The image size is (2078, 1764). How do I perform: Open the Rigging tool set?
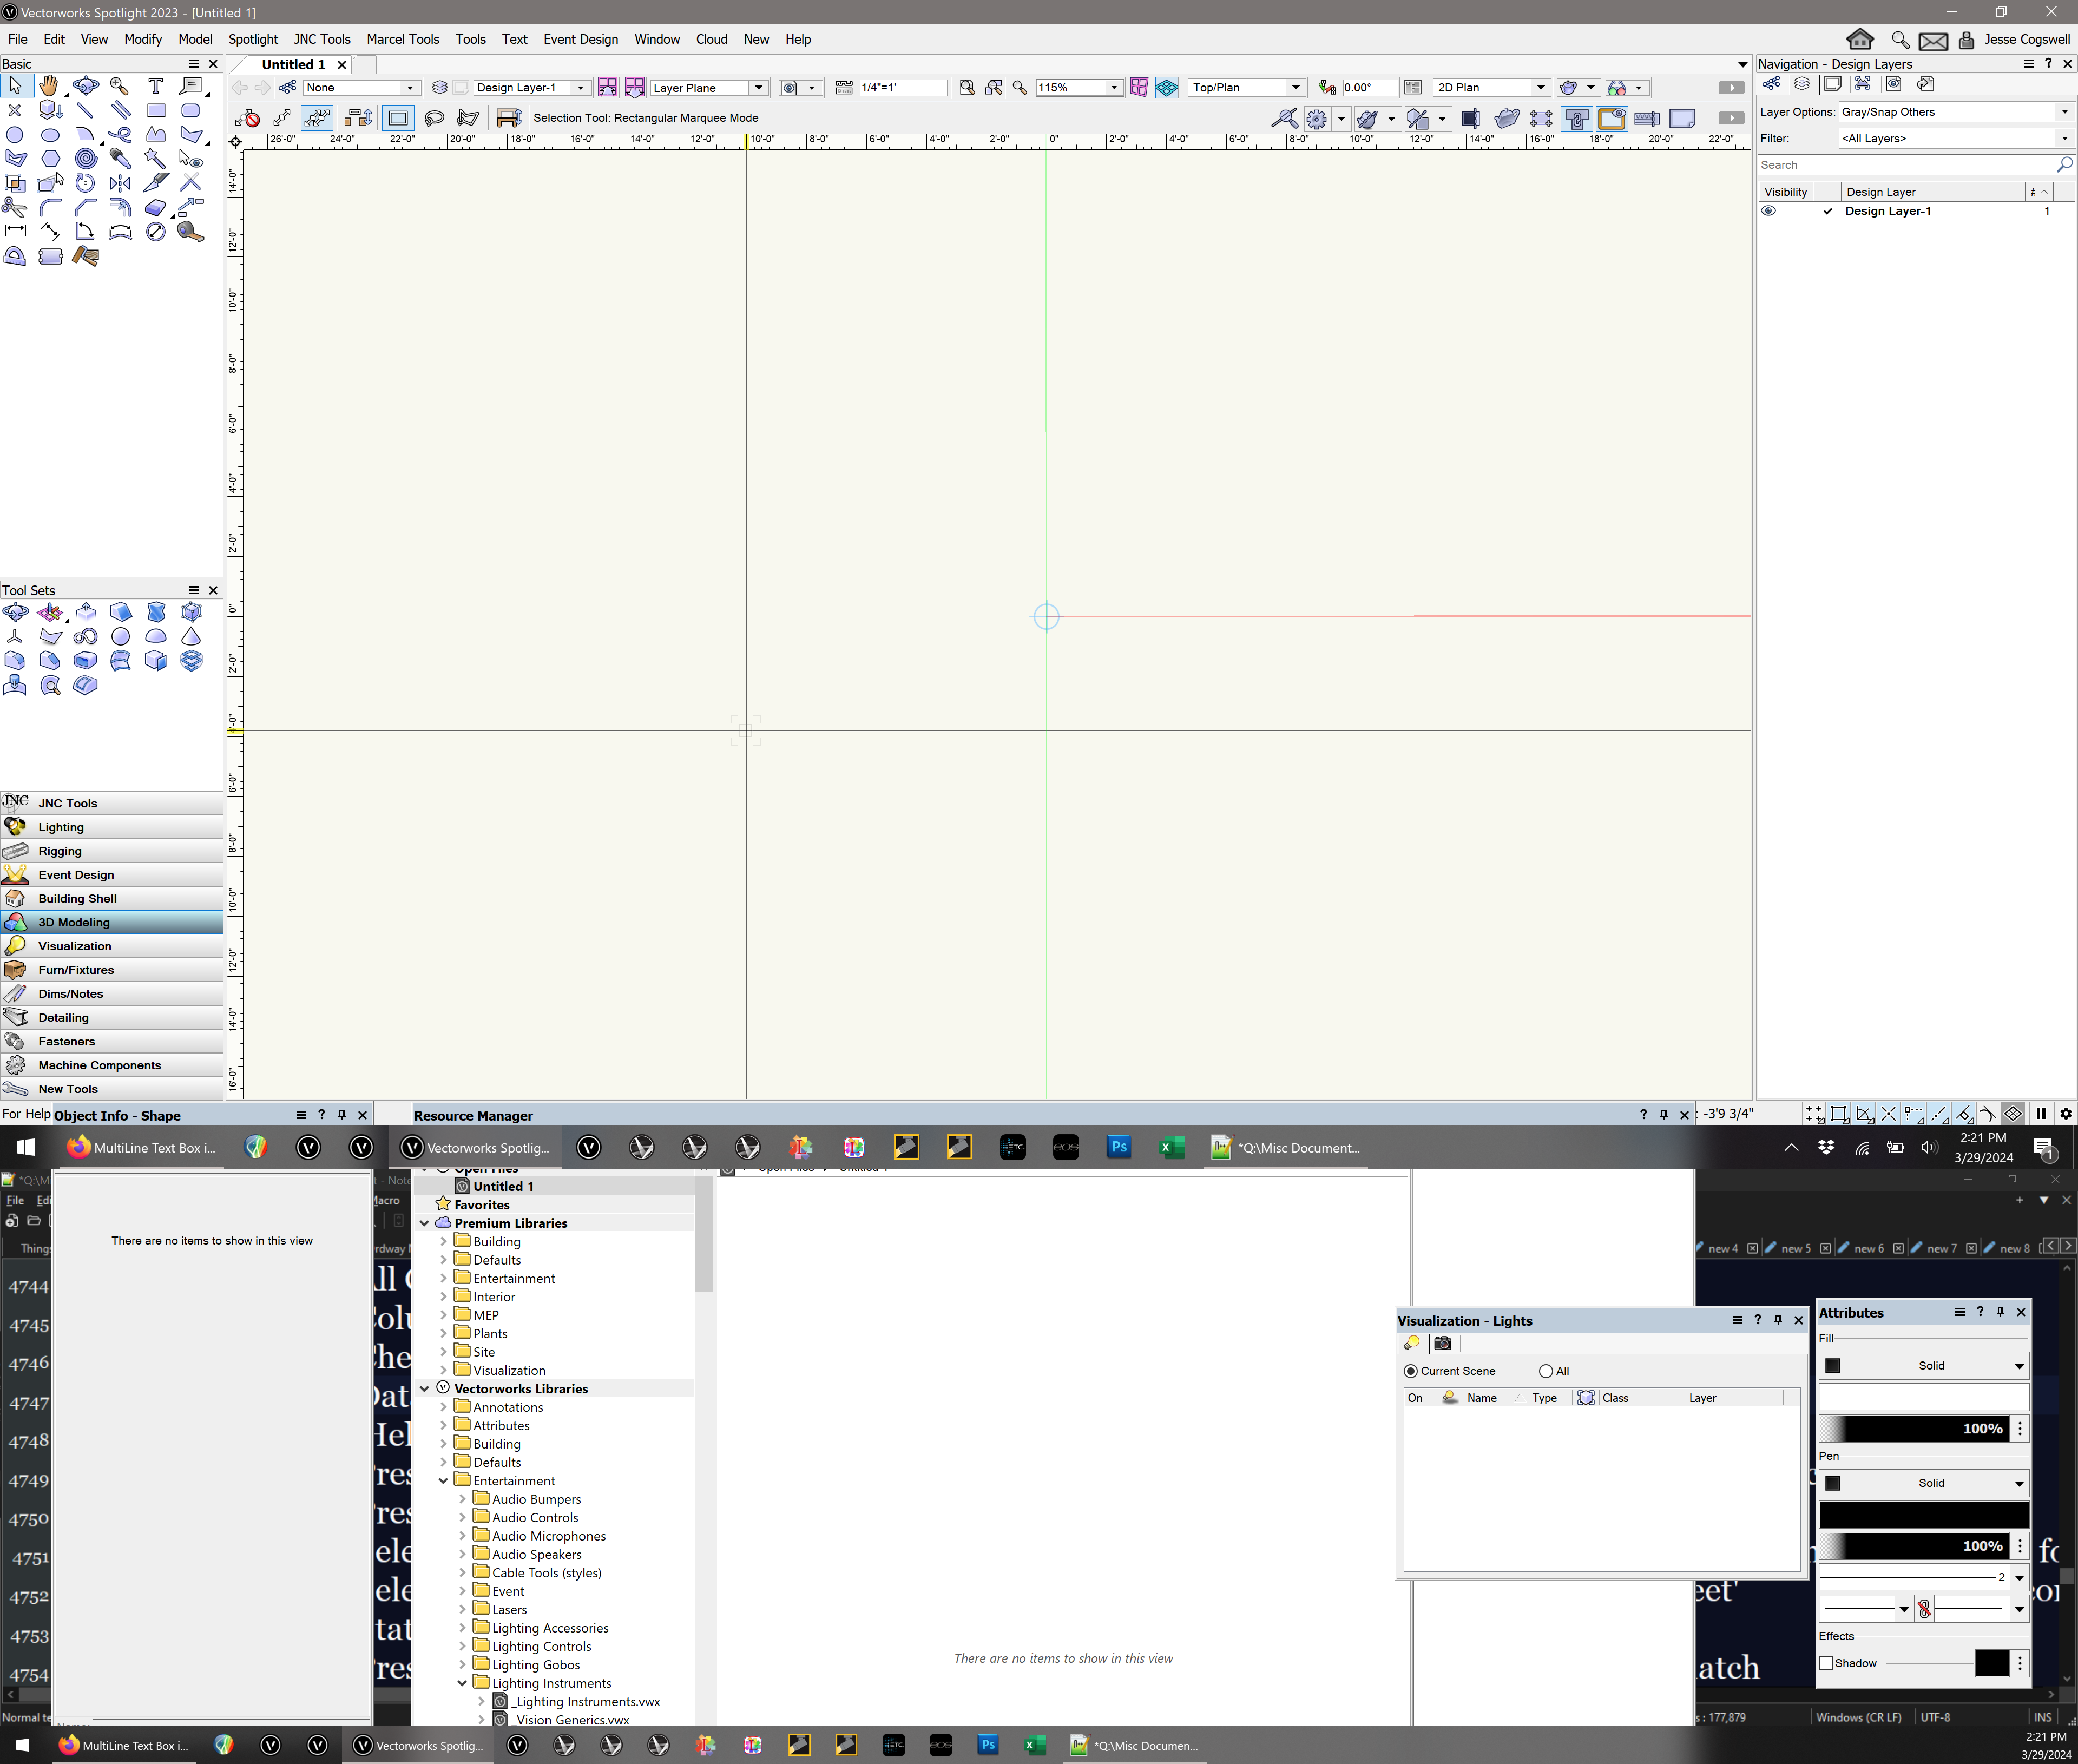click(x=60, y=851)
